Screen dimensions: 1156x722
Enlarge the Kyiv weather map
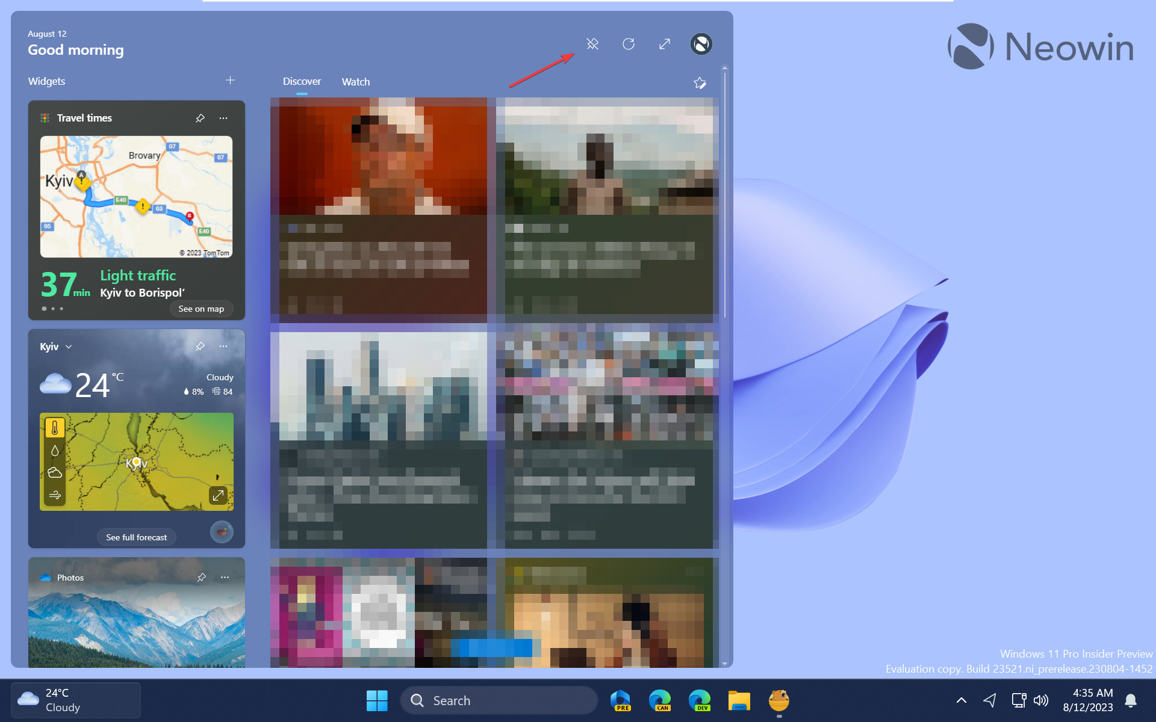click(219, 495)
